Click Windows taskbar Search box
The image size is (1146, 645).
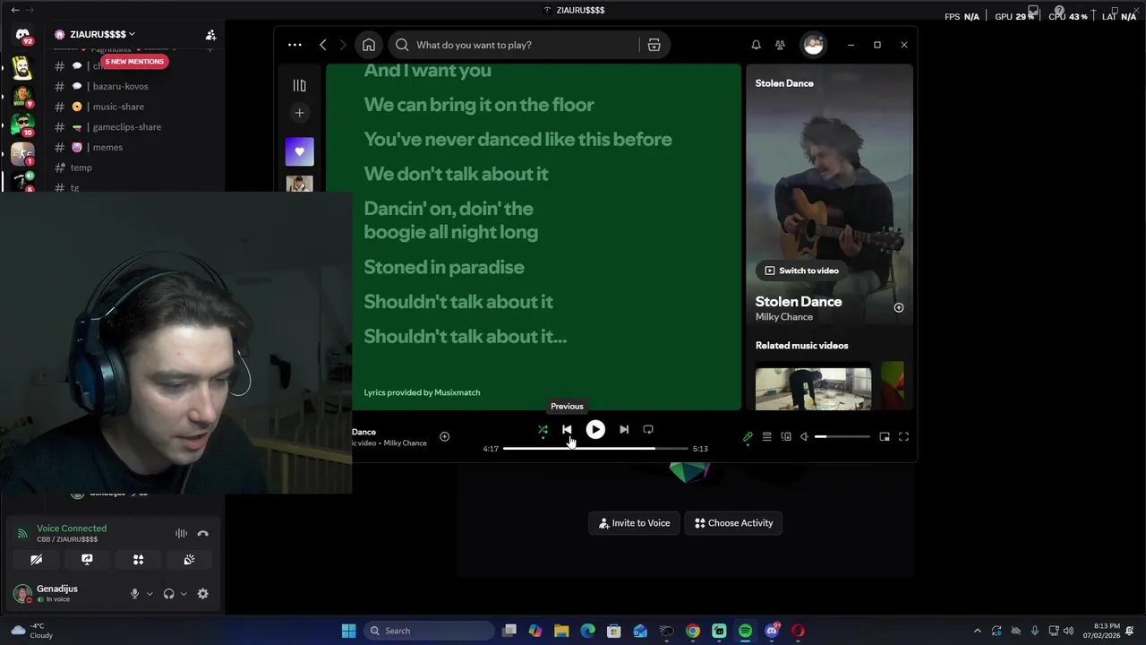point(430,631)
